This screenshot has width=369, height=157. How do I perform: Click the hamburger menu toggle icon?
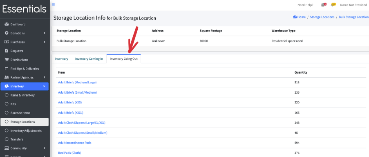[x=53, y=5]
